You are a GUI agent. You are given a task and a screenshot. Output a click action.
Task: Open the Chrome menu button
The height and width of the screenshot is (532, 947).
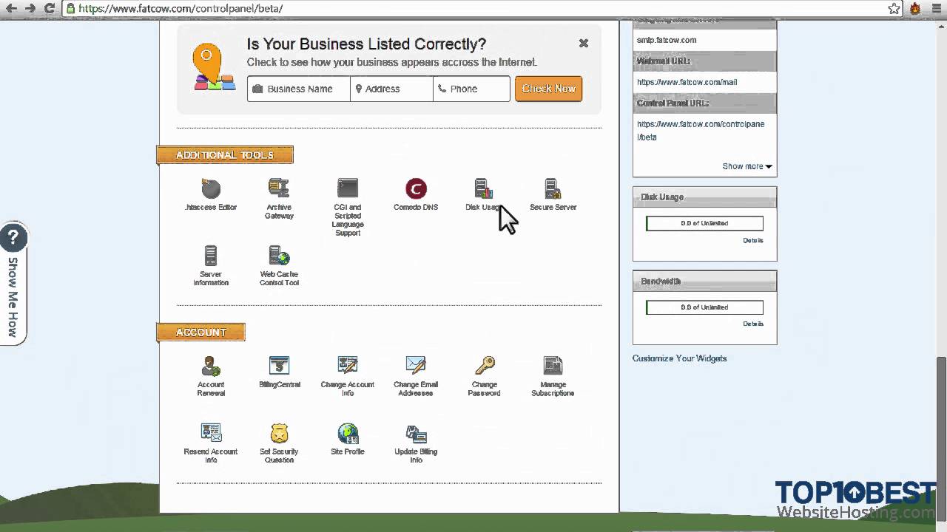[x=935, y=9]
